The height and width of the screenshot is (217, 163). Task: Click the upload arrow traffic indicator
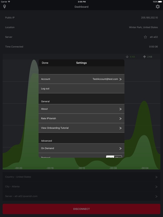(144, 57)
